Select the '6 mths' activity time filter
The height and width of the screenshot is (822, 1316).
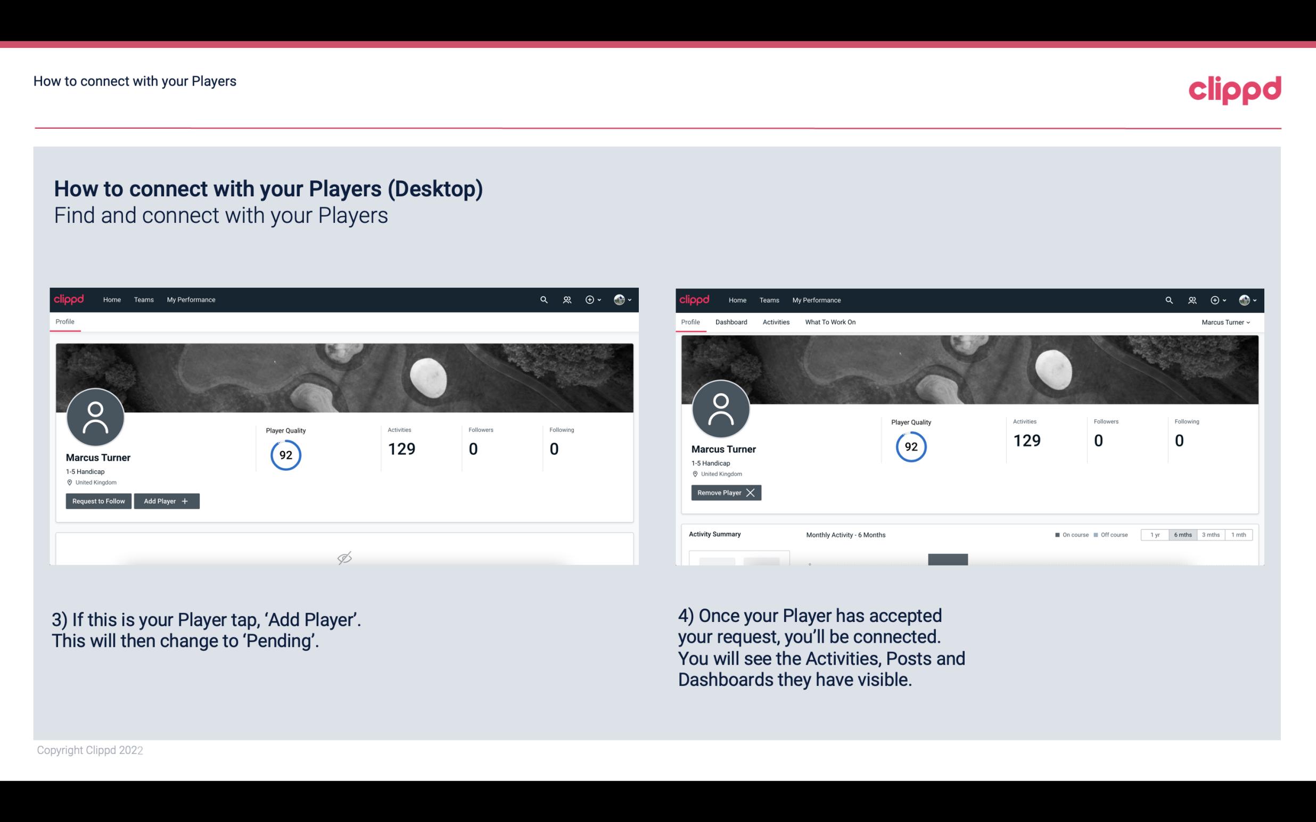click(1183, 534)
